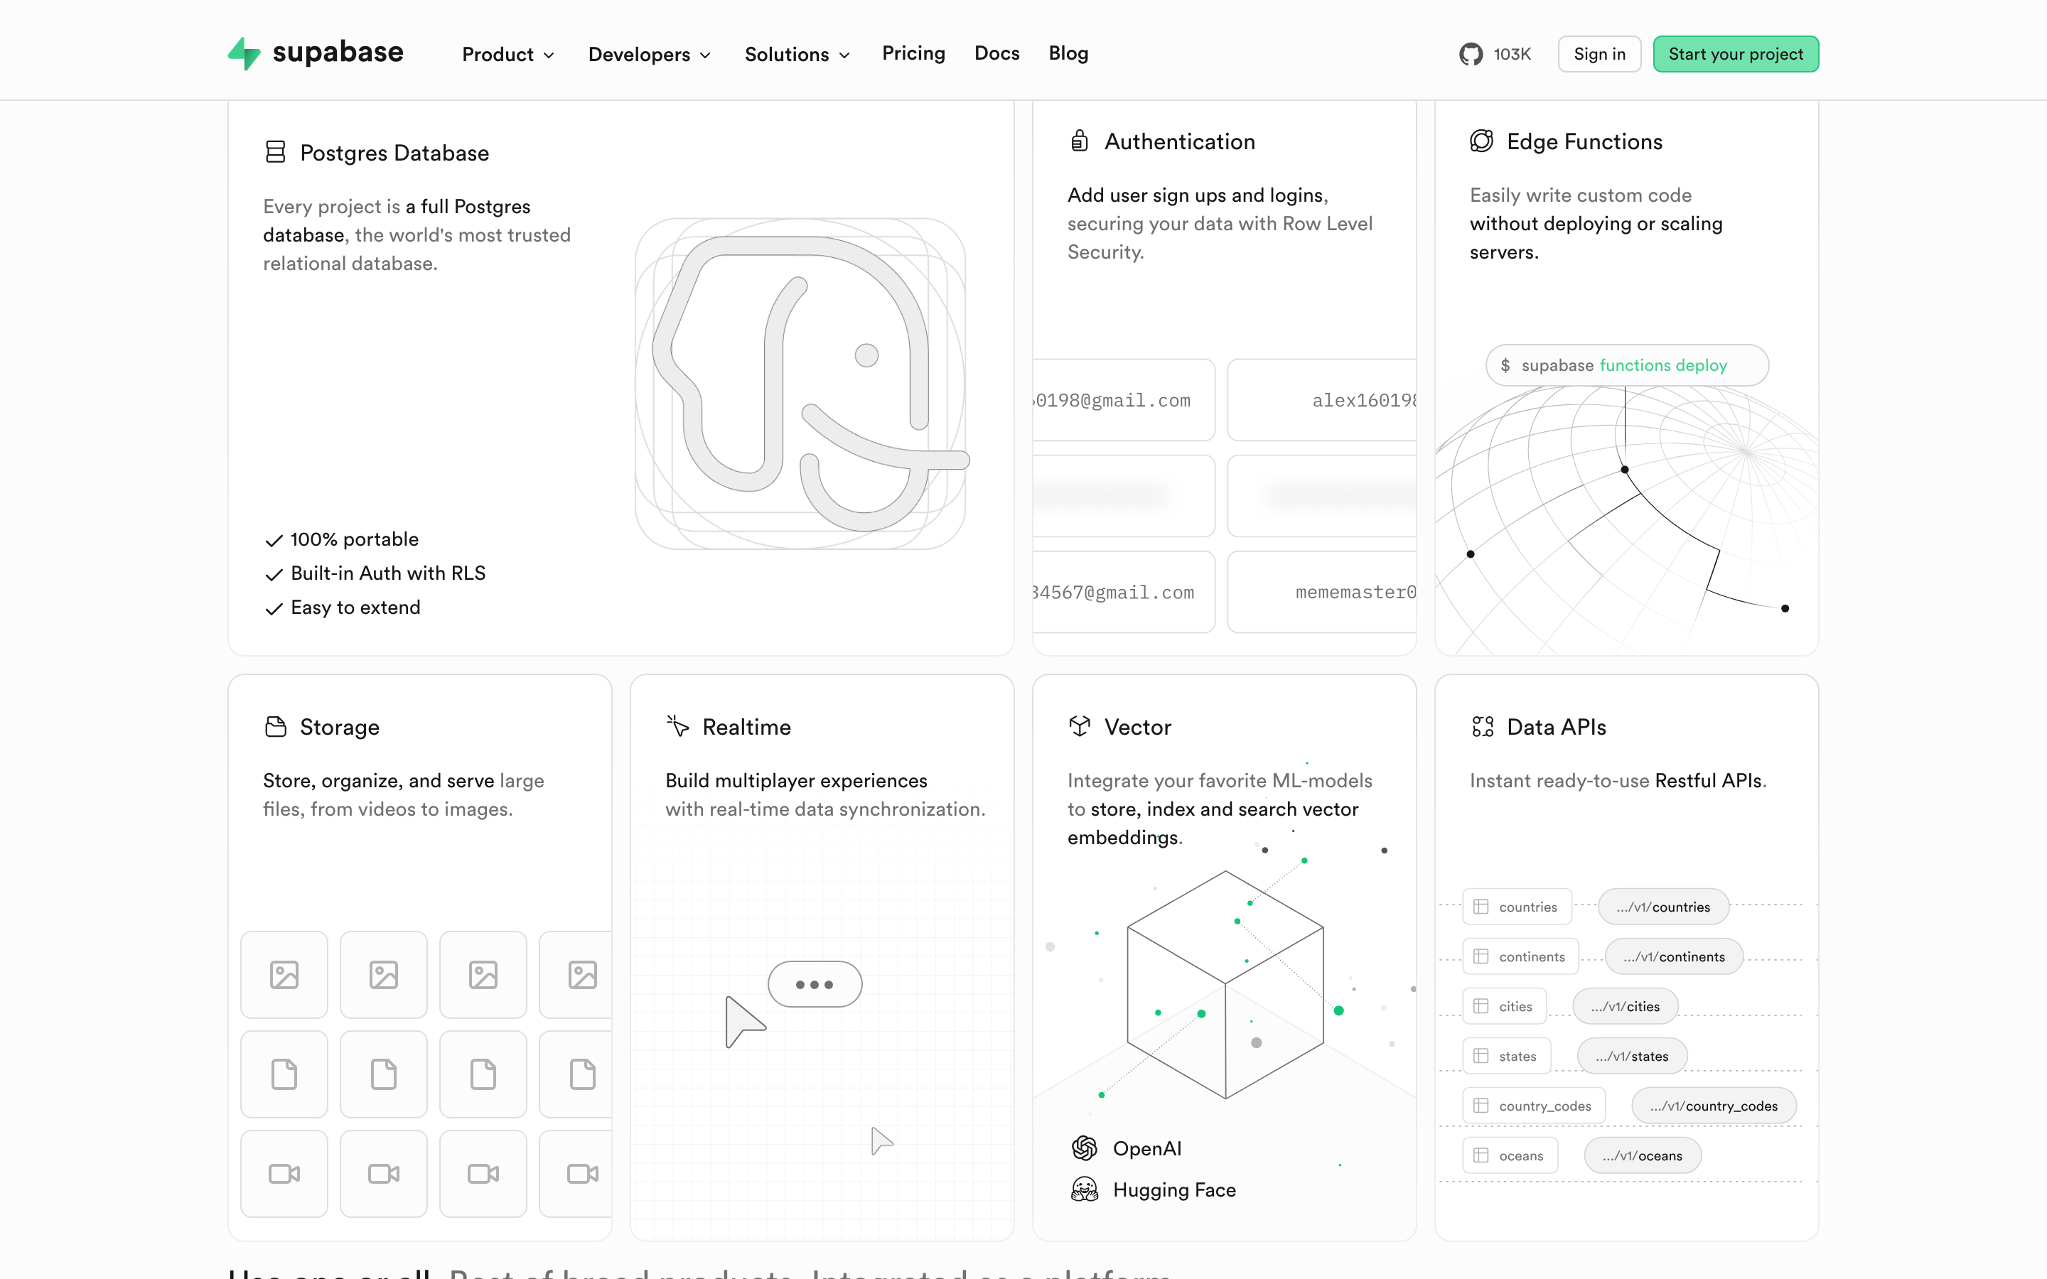Click the .../v1/cities endpoint pill

tap(1625, 1007)
